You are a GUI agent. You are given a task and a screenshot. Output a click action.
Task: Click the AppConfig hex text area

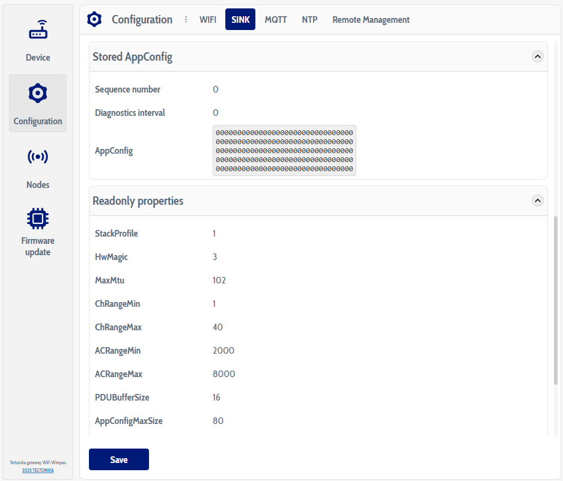coord(284,151)
